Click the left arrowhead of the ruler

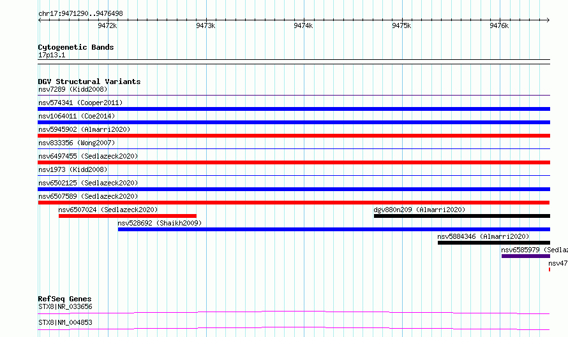40,20
